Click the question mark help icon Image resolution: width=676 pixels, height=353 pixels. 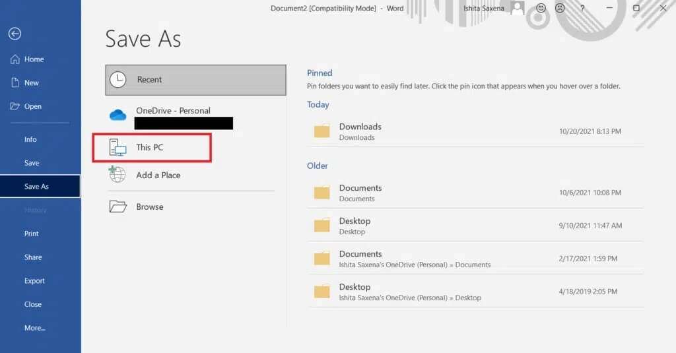[x=582, y=8]
